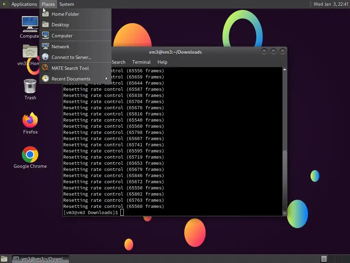Close the Places menu via its panel label
This screenshot has width=350, height=263.
click(48, 4)
